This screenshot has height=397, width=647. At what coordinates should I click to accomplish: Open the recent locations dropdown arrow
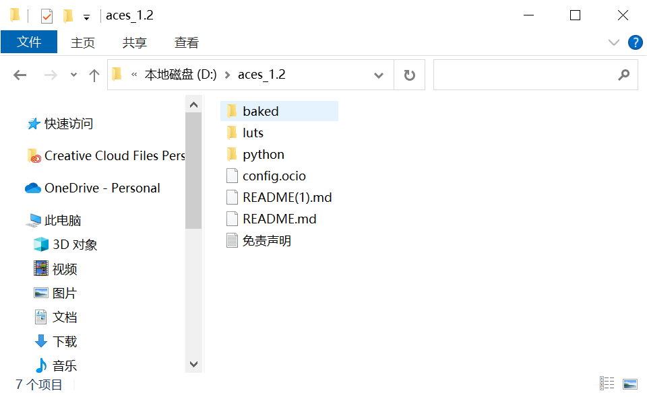[x=74, y=75]
